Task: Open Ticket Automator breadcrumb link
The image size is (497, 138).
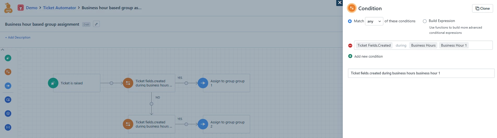Action: coord(59,8)
